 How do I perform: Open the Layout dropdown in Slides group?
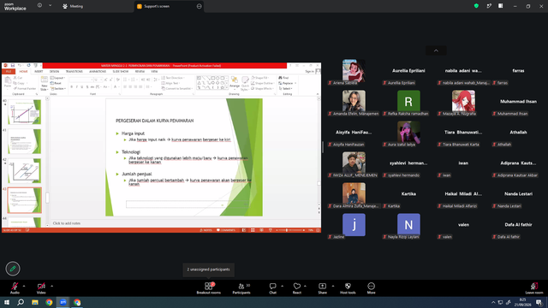click(57, 78)
